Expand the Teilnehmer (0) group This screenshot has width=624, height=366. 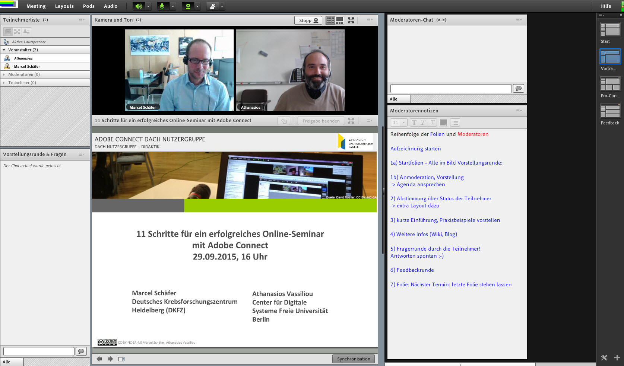(x=4, y=83)
